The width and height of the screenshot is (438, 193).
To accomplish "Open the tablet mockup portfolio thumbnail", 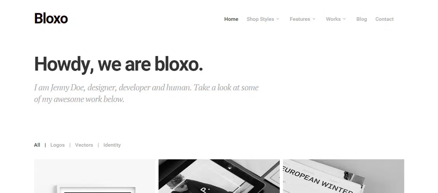I will tap(219, 176).
